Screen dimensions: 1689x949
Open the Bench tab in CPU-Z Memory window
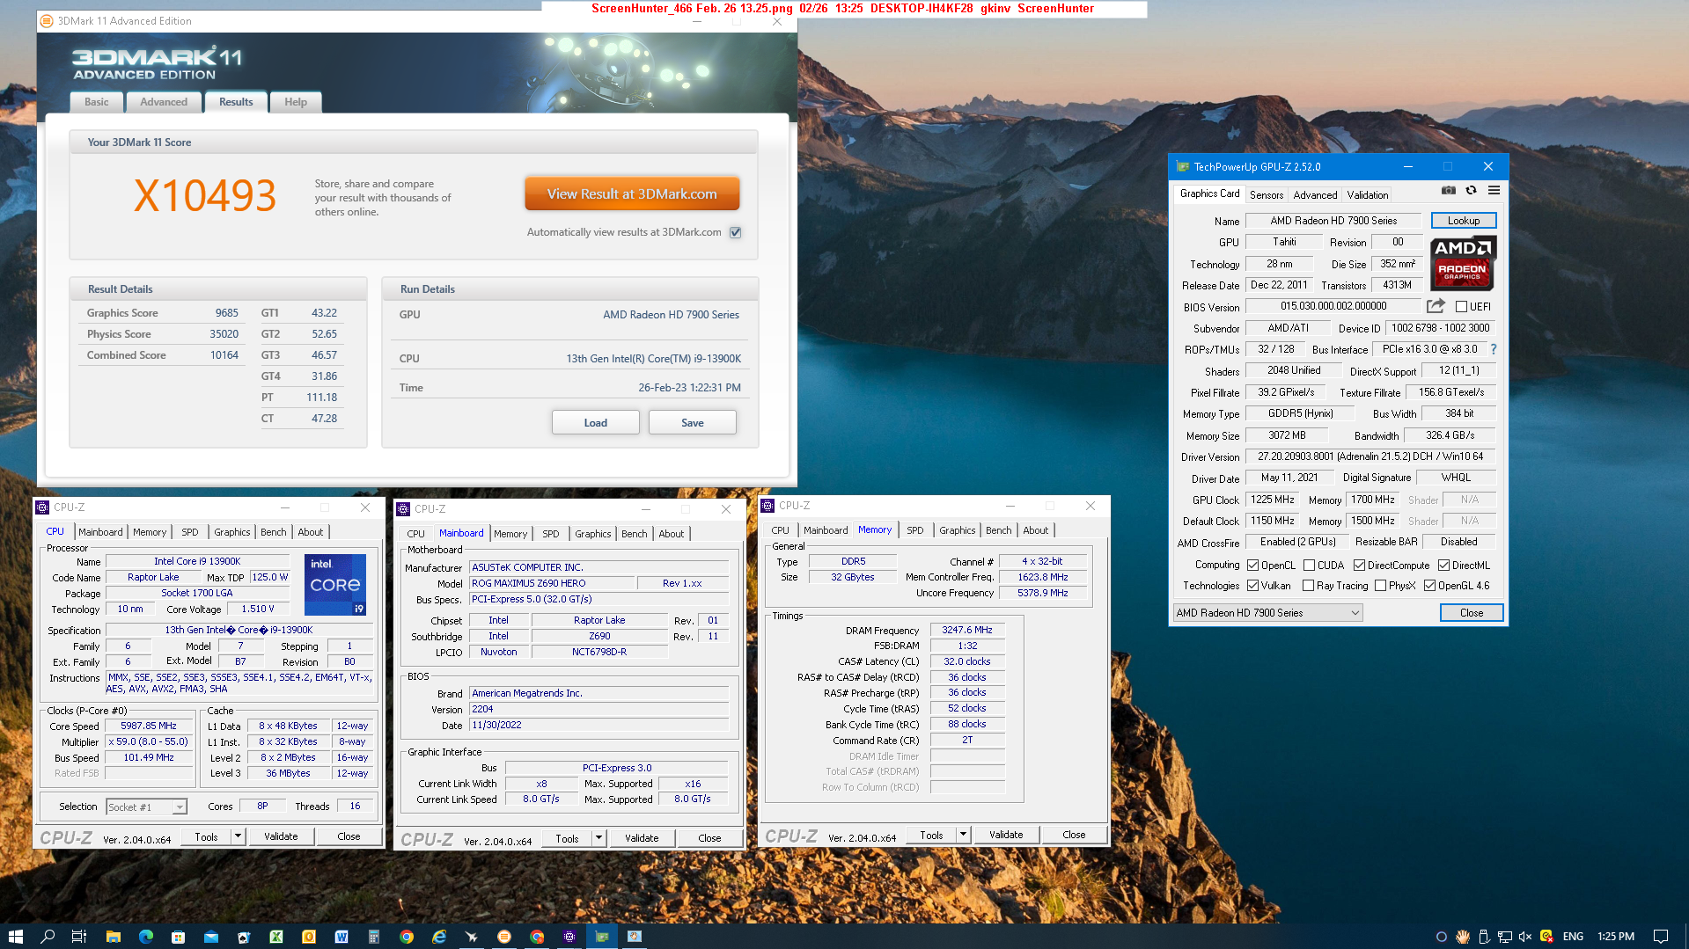tap(998, 530)
